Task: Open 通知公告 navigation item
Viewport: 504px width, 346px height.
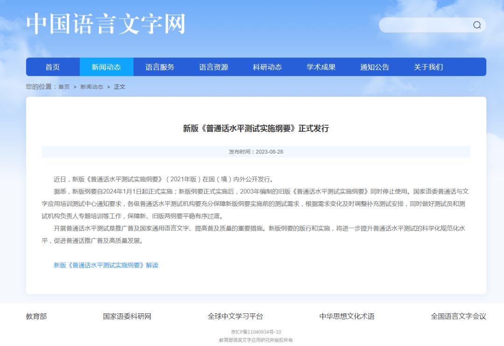Action: (x=375, y=67)
